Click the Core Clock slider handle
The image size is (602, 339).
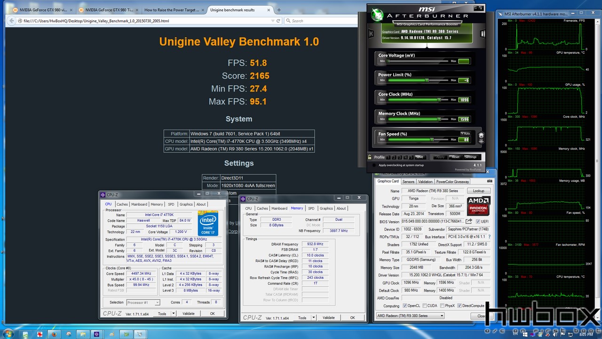[x=439, y=100]
